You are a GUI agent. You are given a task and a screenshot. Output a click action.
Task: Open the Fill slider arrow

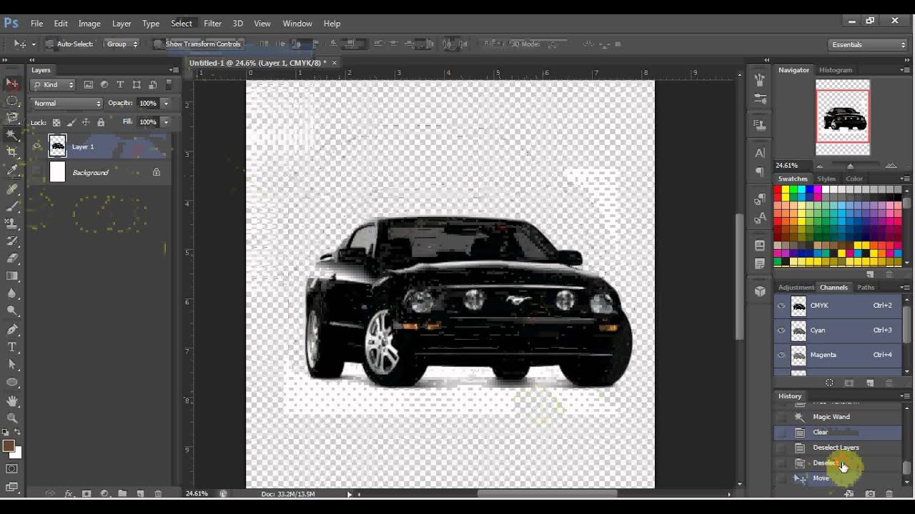[x=166, y=122]
